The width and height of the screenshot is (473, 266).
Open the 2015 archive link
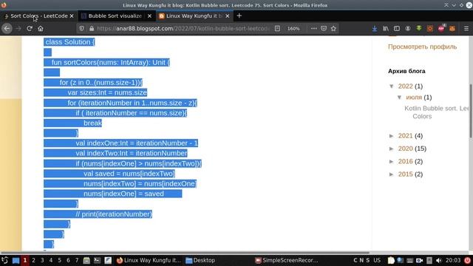405,174
